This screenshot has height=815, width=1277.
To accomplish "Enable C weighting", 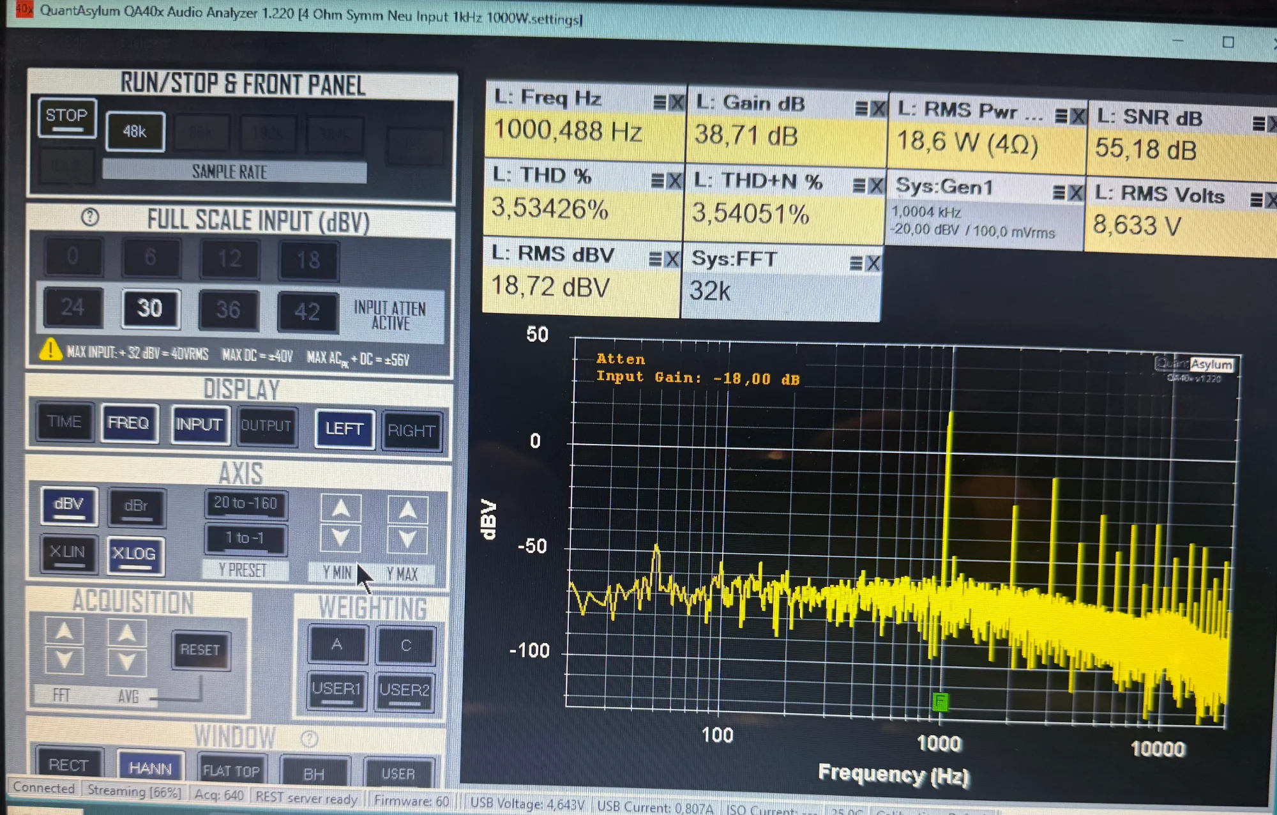I will [406, 646].
